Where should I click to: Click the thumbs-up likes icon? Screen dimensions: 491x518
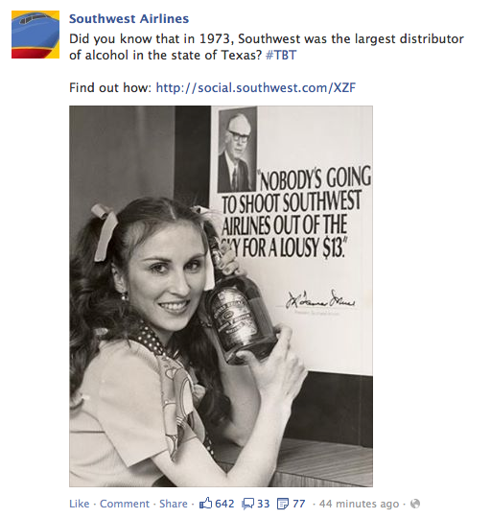coord(205,504)
